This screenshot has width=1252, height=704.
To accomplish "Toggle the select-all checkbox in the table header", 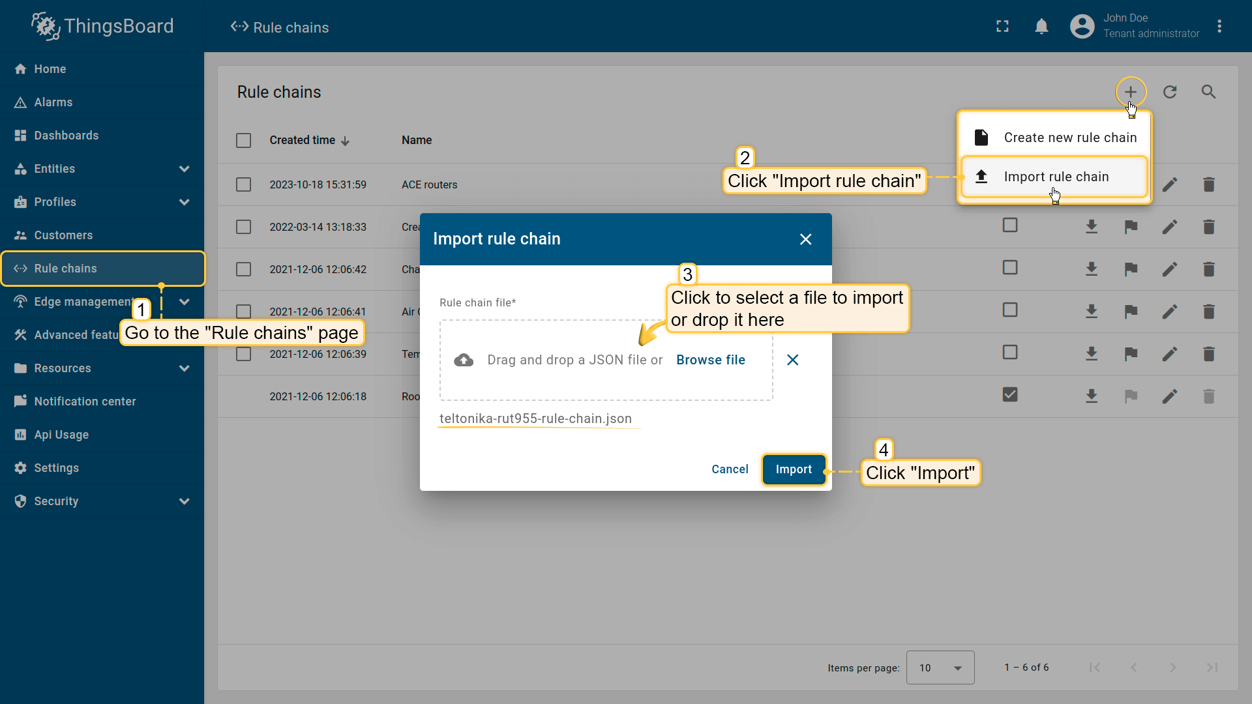I will point(243,140).
